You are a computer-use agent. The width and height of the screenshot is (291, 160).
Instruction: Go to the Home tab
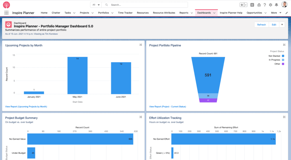(x=44, y=13)
